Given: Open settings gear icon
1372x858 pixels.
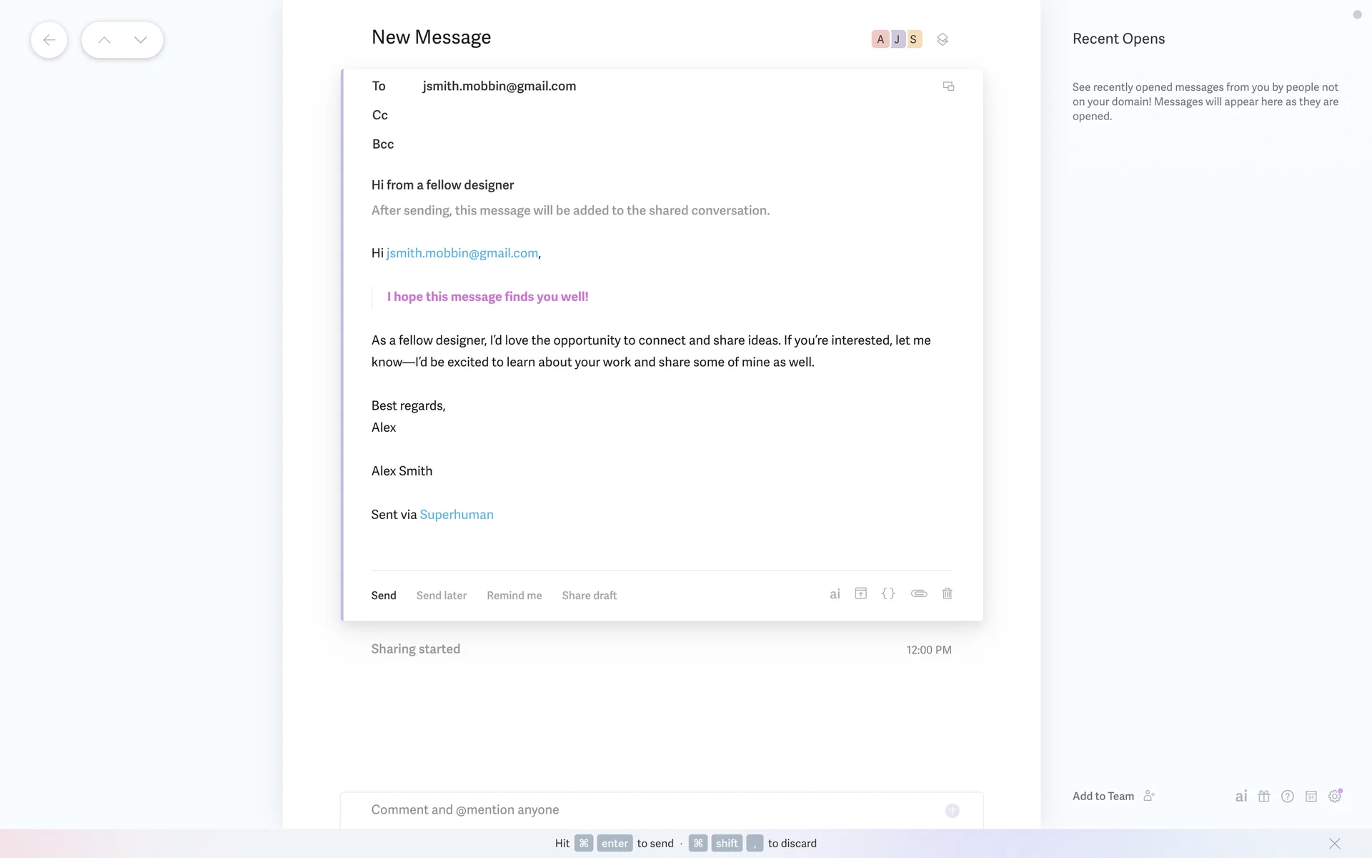Looking at the screenshot, I should pyautogui.click(x=1334, y=796).
